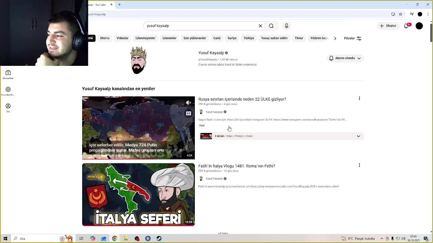Start voice search with the microphone icon
Image resolution: width=433 pixels, height=243 pixels.
click(x=287, y=26)
